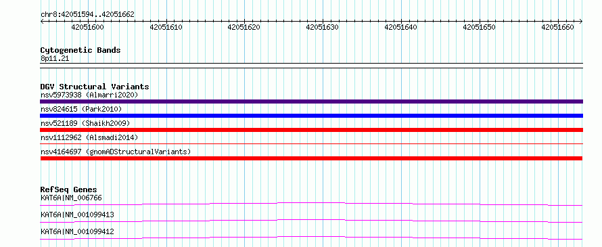Viewport: 602px width, 247px height.
Task: Open variant nsv1112962 (Alsmadi2014) label
Action: click(x=89, y=137)
